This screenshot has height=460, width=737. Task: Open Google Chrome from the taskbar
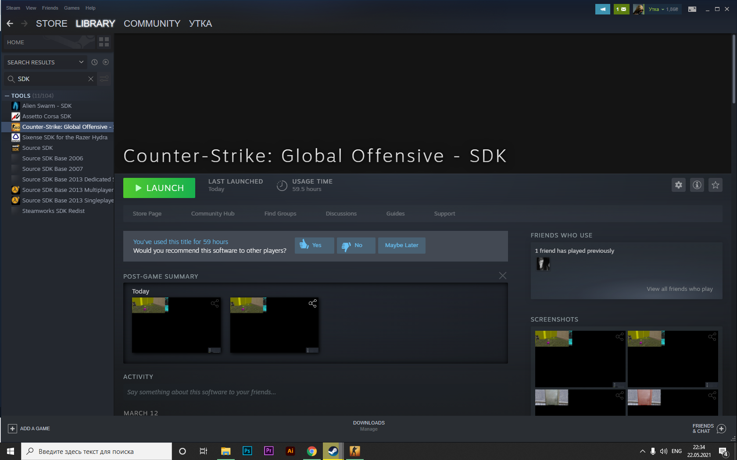tap(312, 451)
